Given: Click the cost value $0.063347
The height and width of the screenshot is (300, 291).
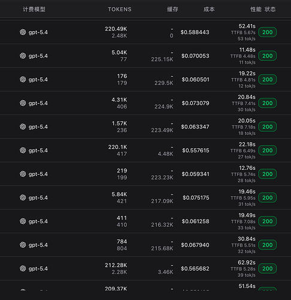Looking at the screenshot, I should point(195,127).
